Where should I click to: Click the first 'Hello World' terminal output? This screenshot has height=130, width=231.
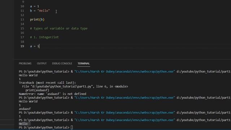click(x=28, y=75)
